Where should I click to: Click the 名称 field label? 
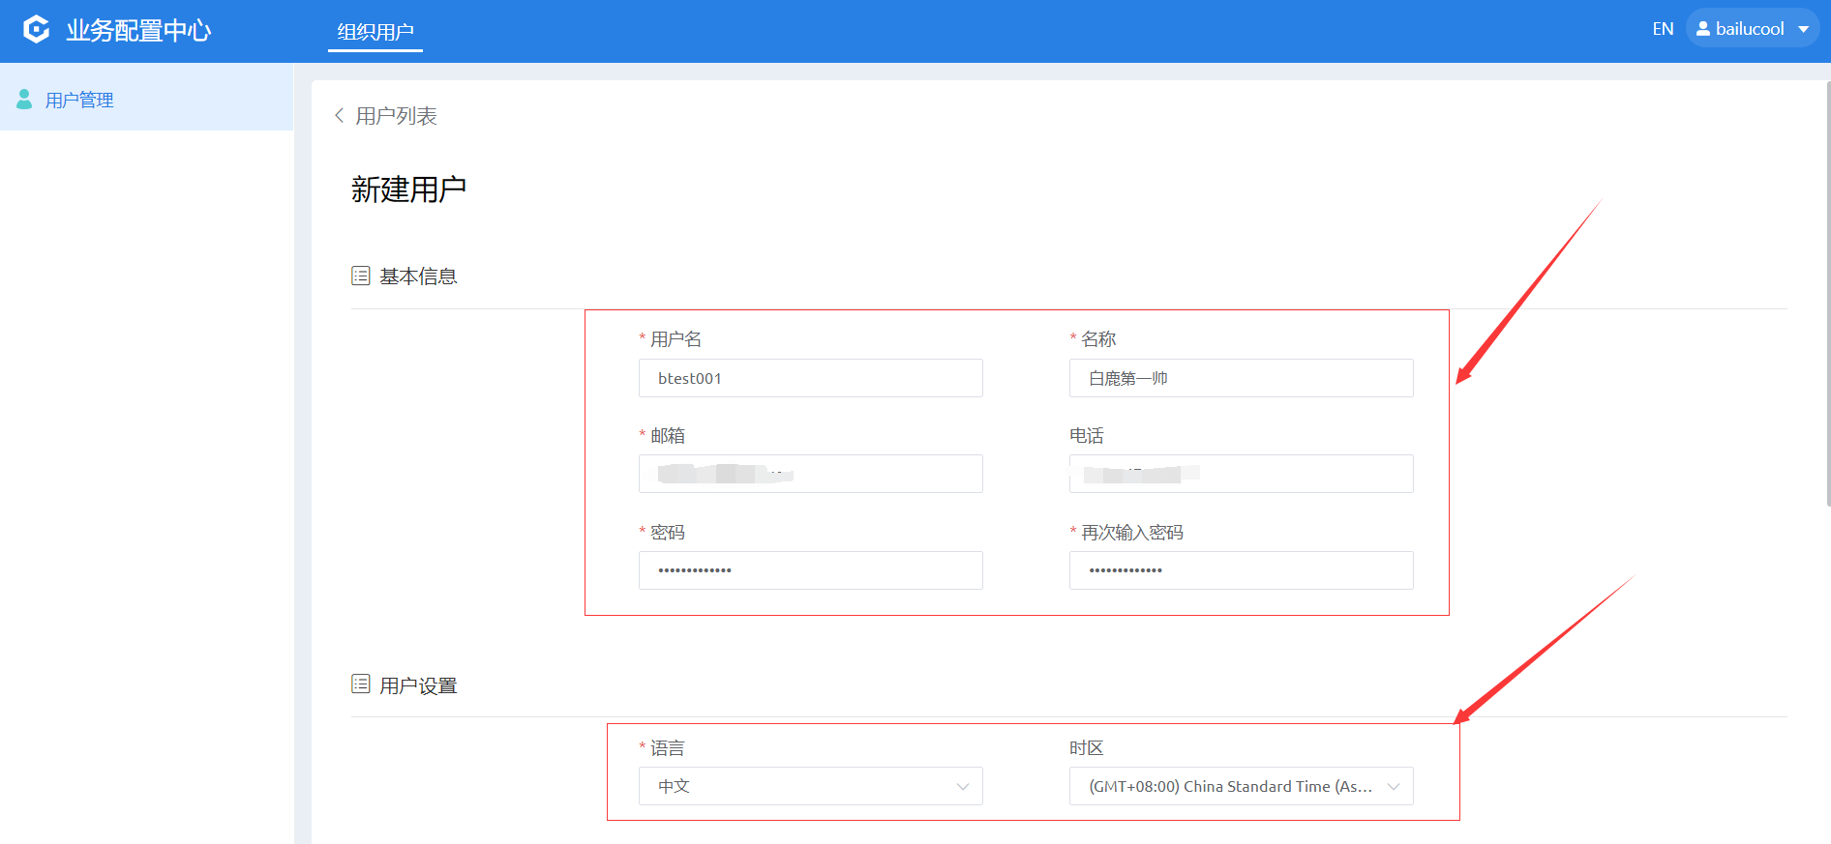(1098, 339)
